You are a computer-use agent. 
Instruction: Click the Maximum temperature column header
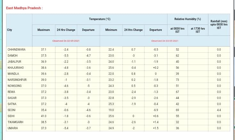point(44,30)
